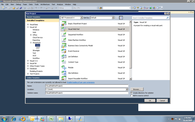Switch to the medium icons view
Image resolution: width=195 pixels, height=122 pixels.
tap(121, 18)
